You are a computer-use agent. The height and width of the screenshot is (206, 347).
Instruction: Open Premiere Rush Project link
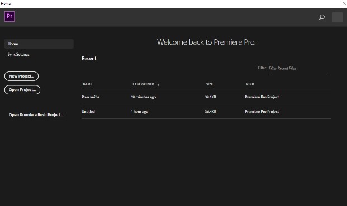tap(36, 114)
